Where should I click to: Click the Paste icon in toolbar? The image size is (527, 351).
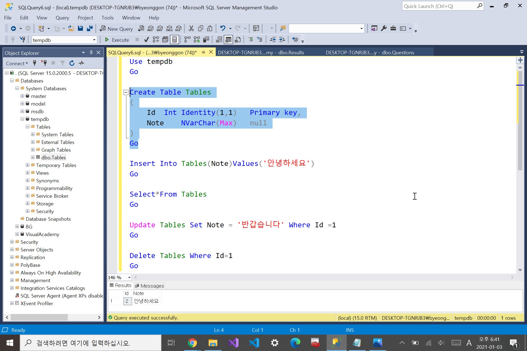pos(210,29)
